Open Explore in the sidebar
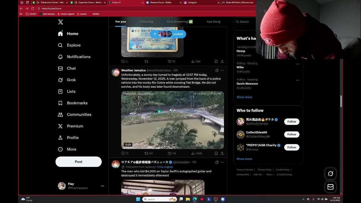The height and width of the screenshot is (203, 361). click(69, 45)
